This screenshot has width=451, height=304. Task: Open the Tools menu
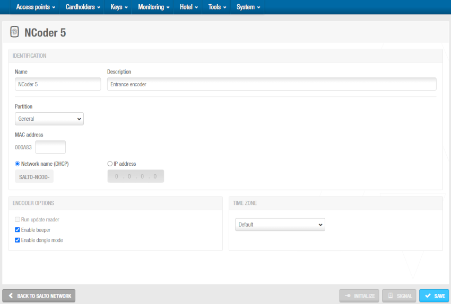tap(217, 7)
